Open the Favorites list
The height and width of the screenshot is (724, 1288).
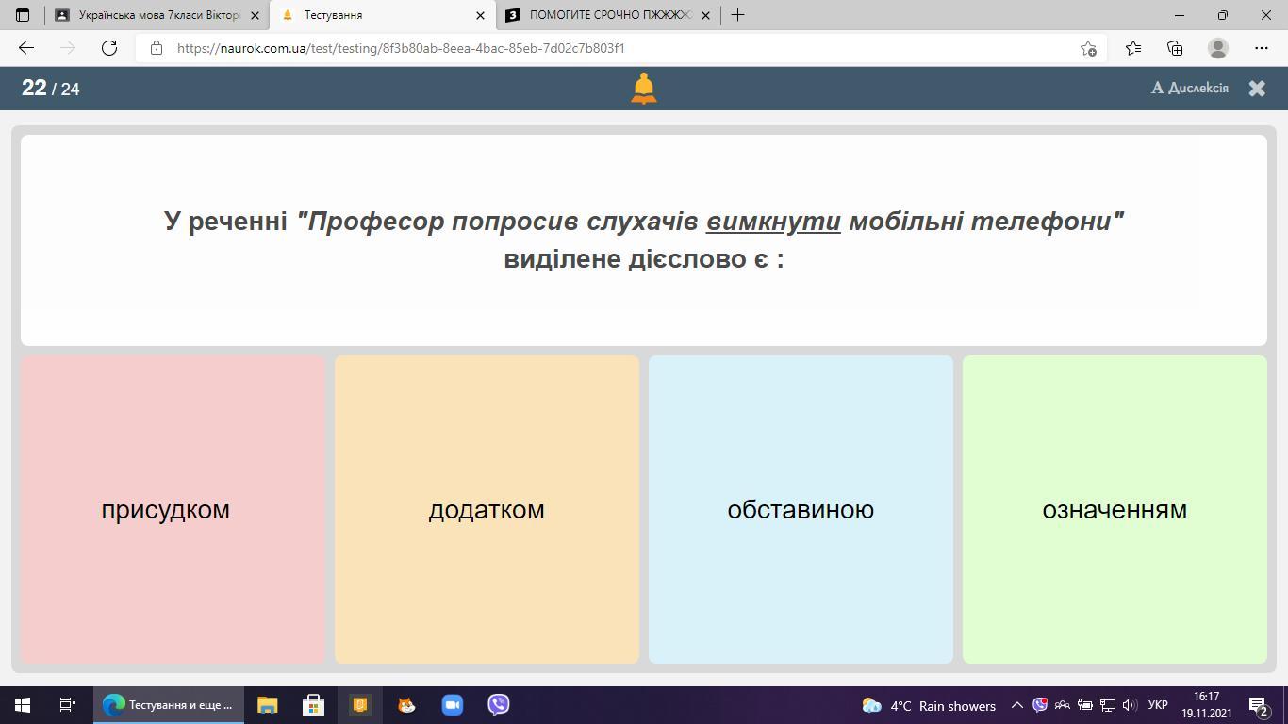coord(1133,48)
